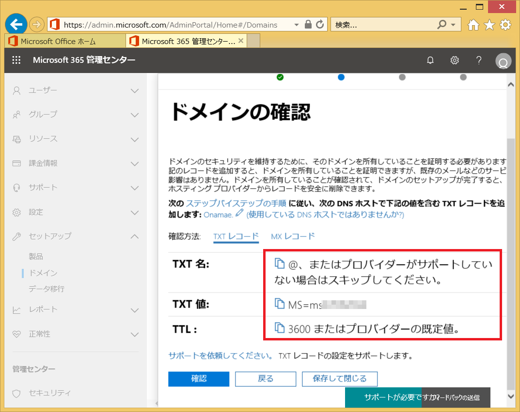Open ドメイン under セットアップ

click(43, 273)
